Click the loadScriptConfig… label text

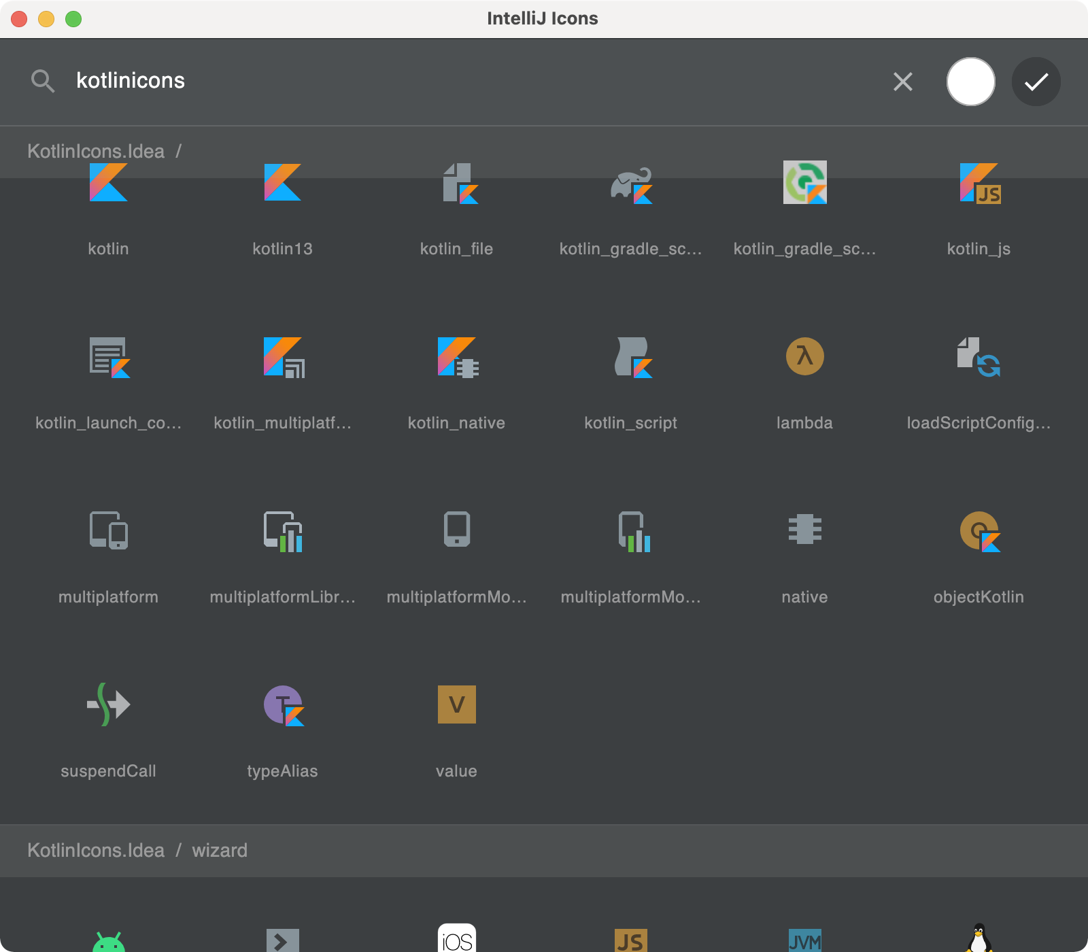pyautogui.click(x=979, y=423)
